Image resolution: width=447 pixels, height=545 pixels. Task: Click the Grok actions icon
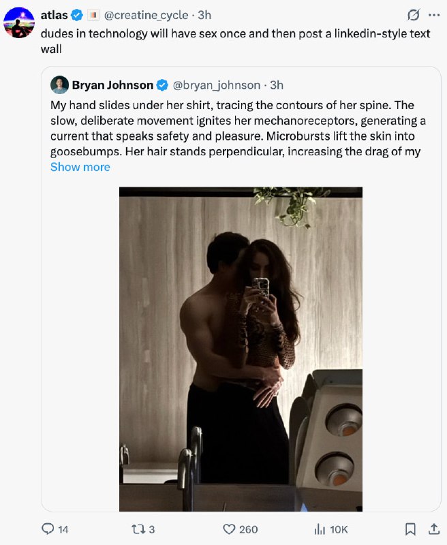(412, 15)
